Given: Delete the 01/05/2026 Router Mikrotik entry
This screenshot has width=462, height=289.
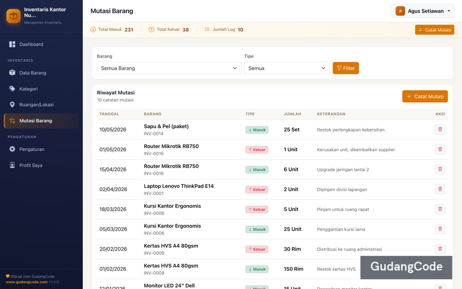Looking at the screenshot, I should 440,150.
